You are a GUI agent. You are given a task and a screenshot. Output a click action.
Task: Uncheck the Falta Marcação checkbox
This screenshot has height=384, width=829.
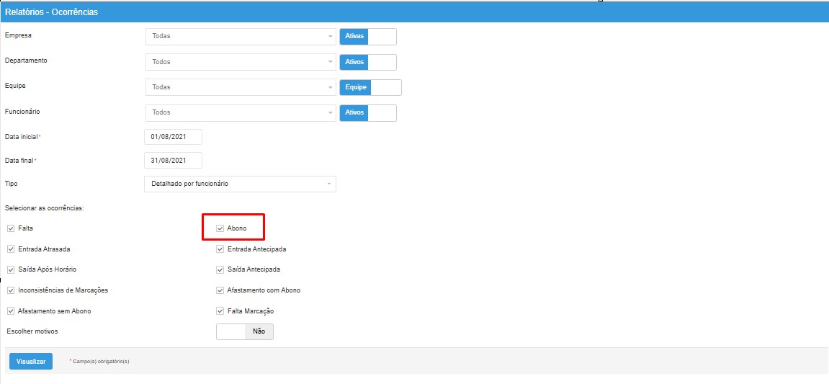pos(220,311)
